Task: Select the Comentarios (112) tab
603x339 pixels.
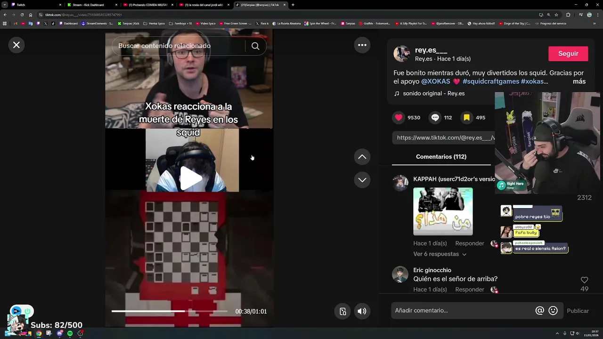Action: coord(441,156)
